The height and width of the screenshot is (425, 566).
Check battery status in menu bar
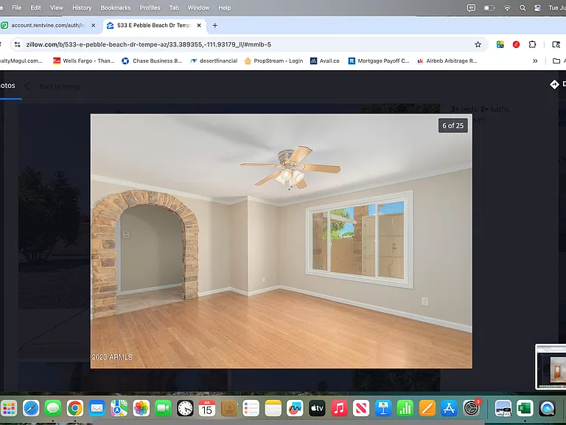pyautogui.click(x=489, y=7)
